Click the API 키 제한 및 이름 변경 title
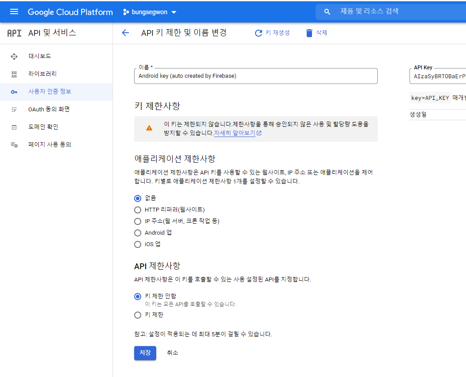Image resolution: width=466 pixels, height=377 pixels. pyautogui.click(x=184, y=33)
